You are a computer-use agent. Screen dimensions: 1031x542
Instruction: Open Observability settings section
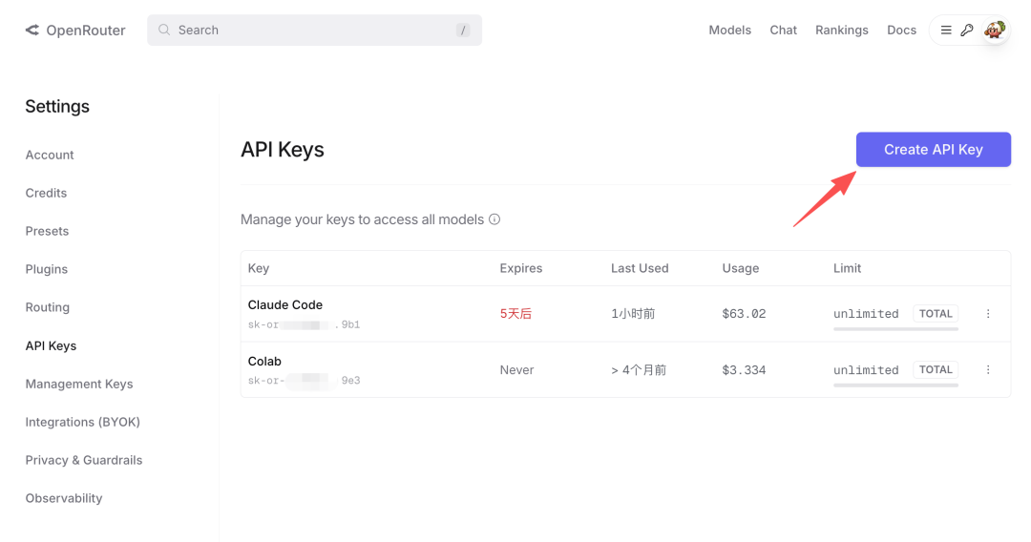point(64,498)
